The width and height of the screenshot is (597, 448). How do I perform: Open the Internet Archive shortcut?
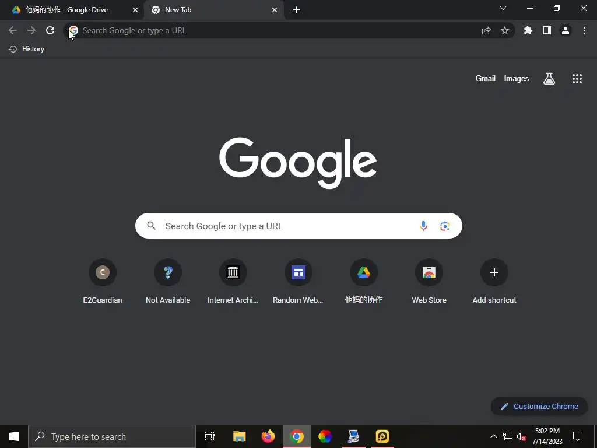pyautogui.click(x=233, y=281)
